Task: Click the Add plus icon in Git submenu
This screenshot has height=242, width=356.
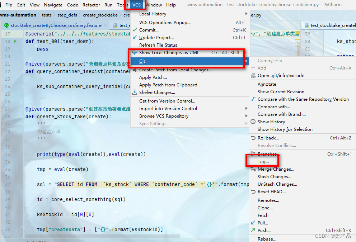Action: tap(253, 68)
